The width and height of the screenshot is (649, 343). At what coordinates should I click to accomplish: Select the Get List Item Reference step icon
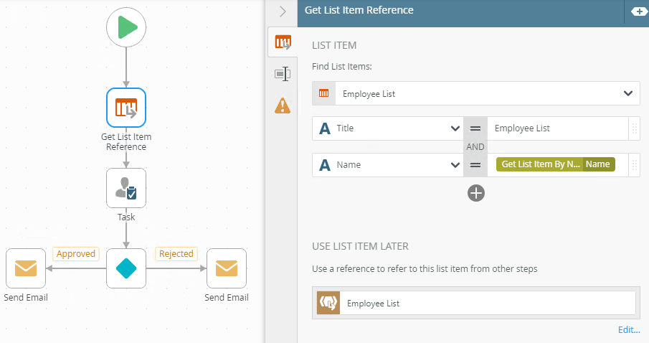pyautogui.click(x=126, y=108)
